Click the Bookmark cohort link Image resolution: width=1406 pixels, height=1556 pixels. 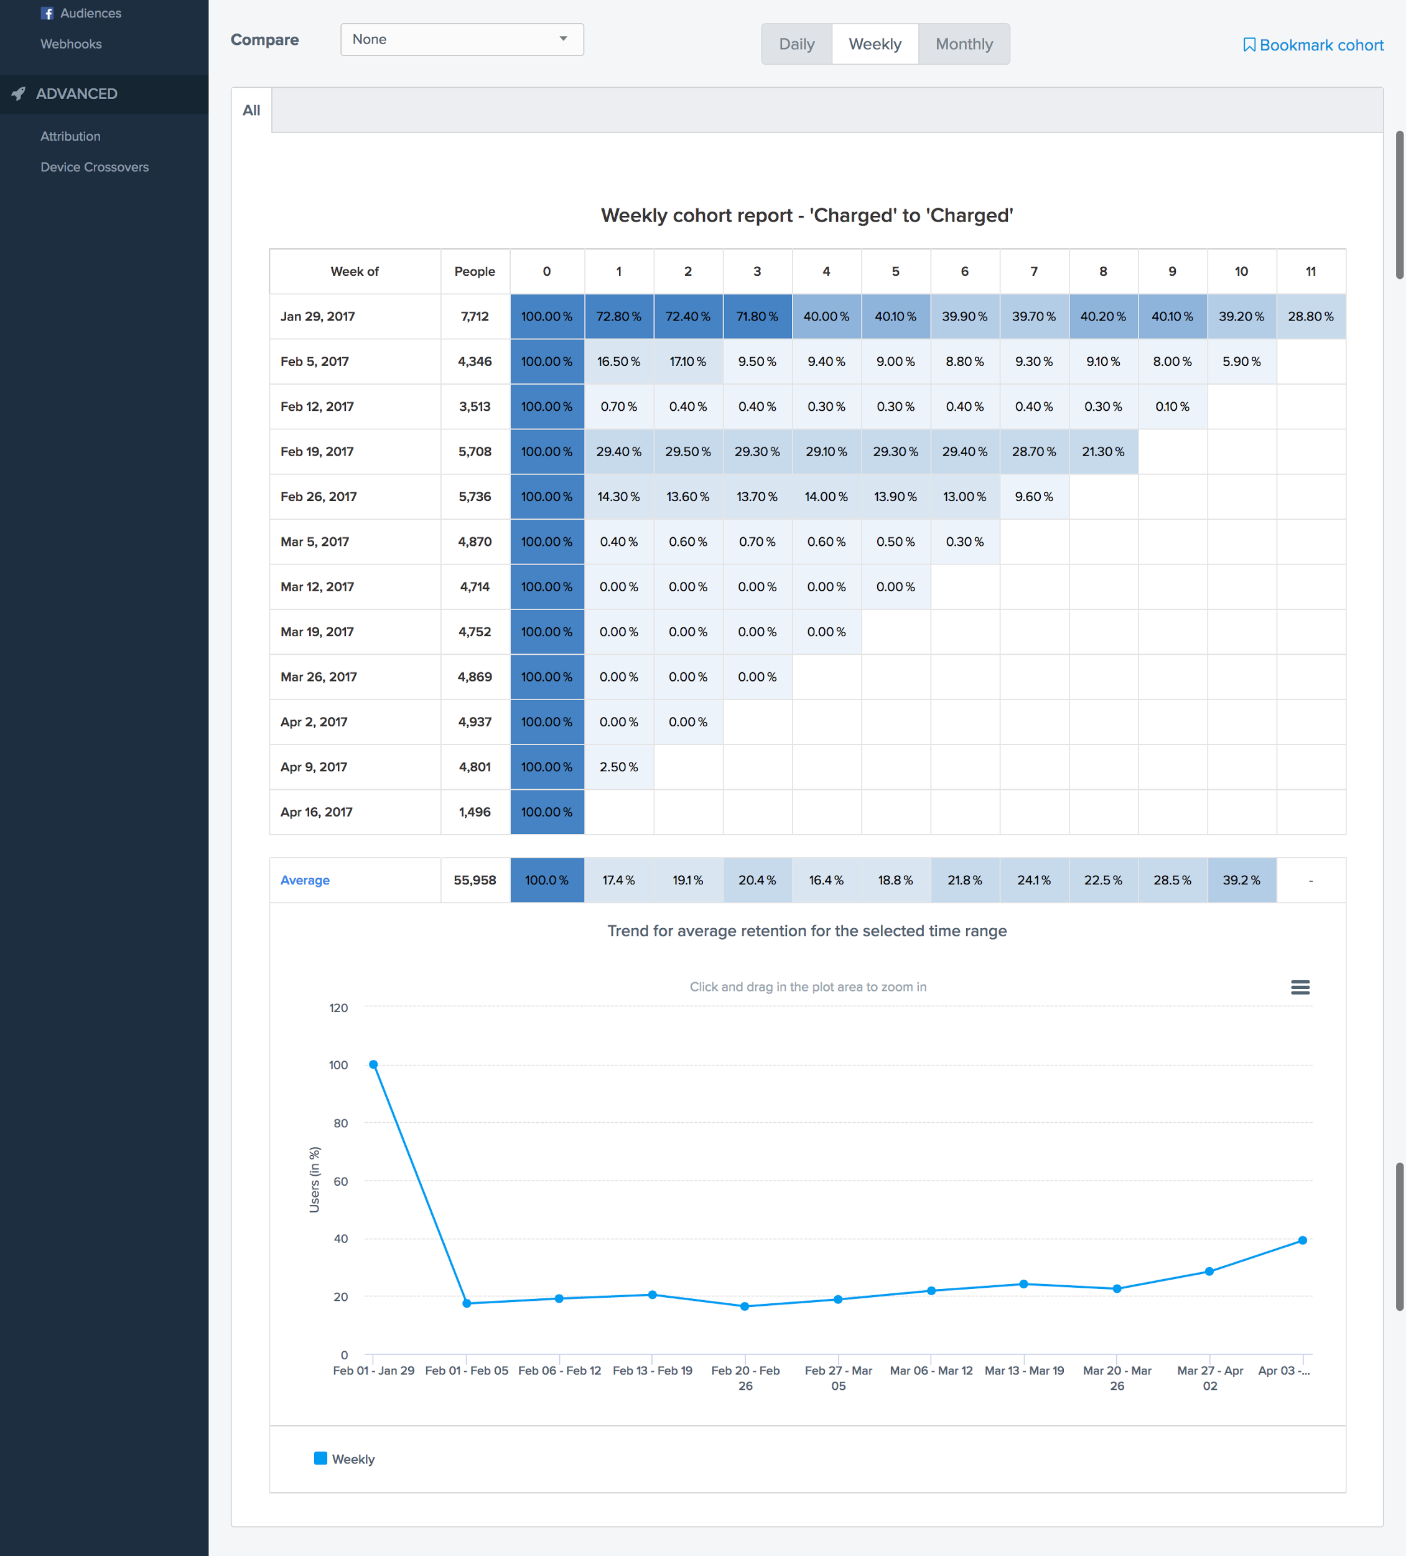[1320, 45]
